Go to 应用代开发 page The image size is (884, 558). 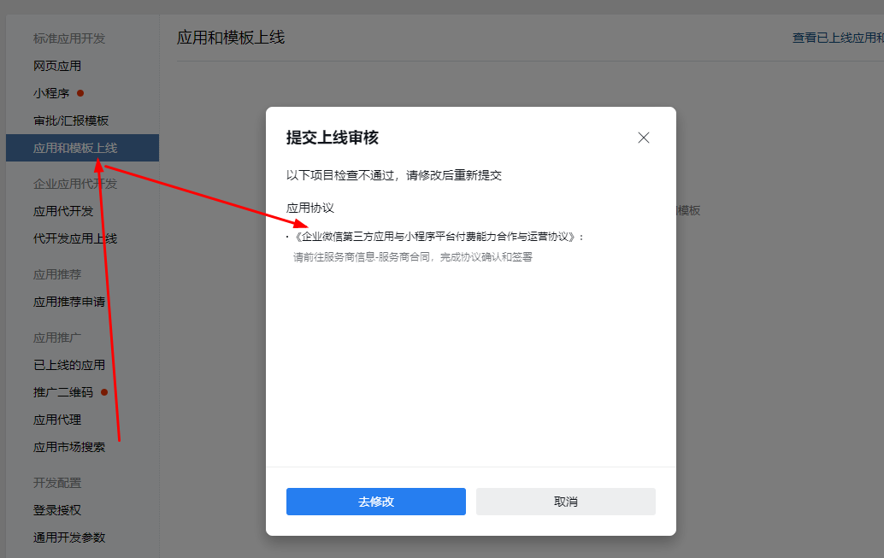(63, 211)
